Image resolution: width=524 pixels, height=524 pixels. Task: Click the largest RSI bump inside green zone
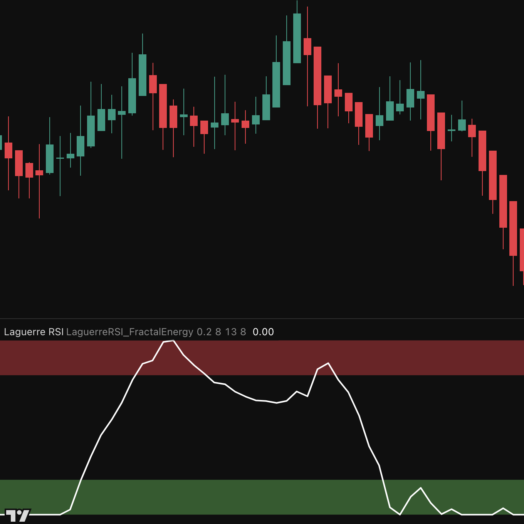click(x=420, y=488)
